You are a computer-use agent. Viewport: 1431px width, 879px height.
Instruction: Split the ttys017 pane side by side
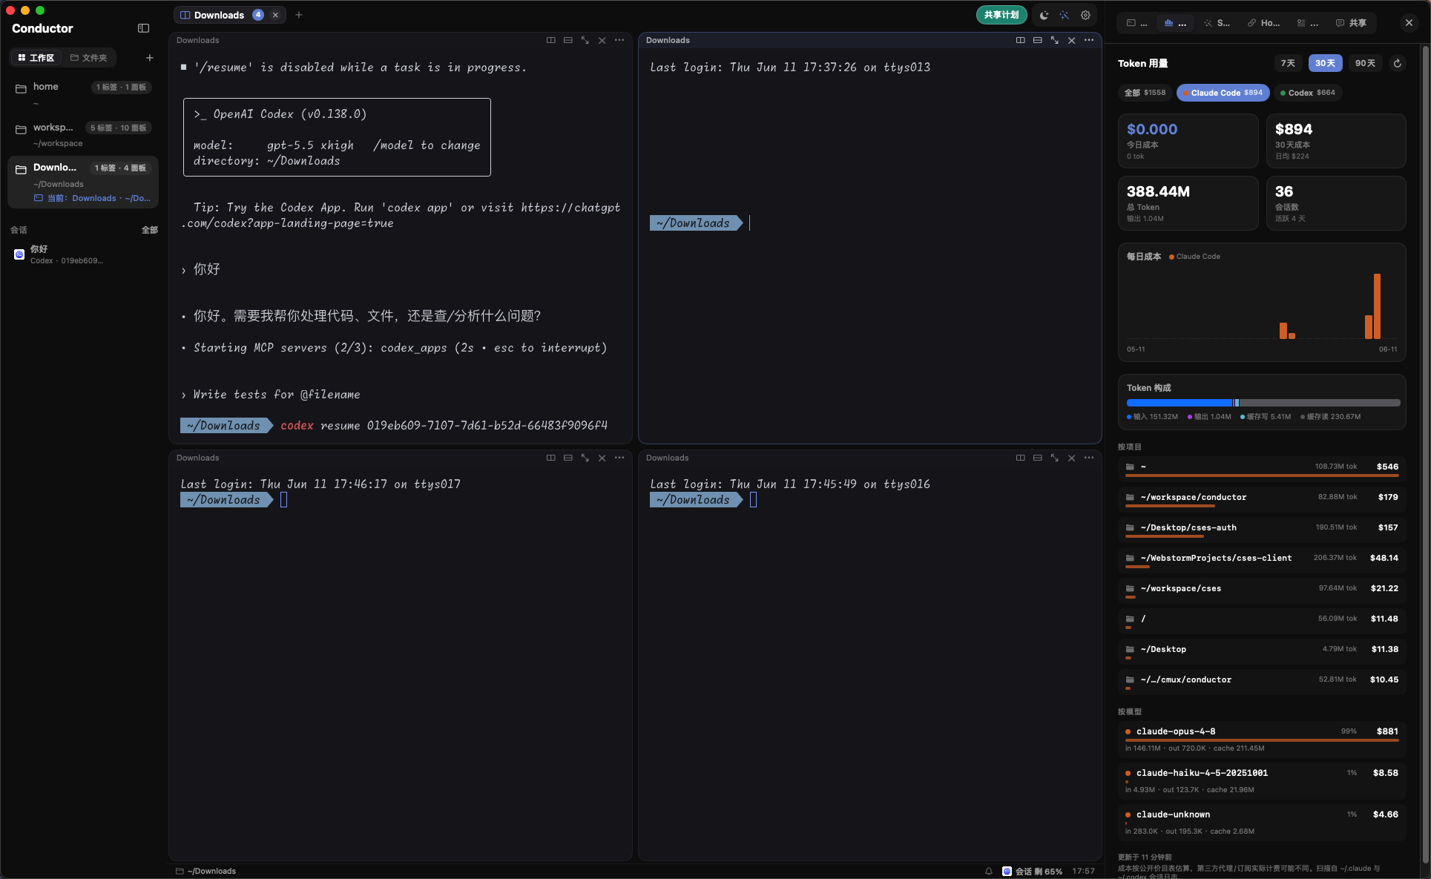[551, 458]
